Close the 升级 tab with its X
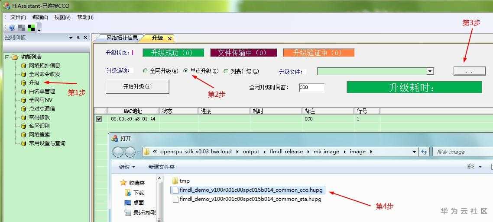493x222 pixels. (170, 38)
